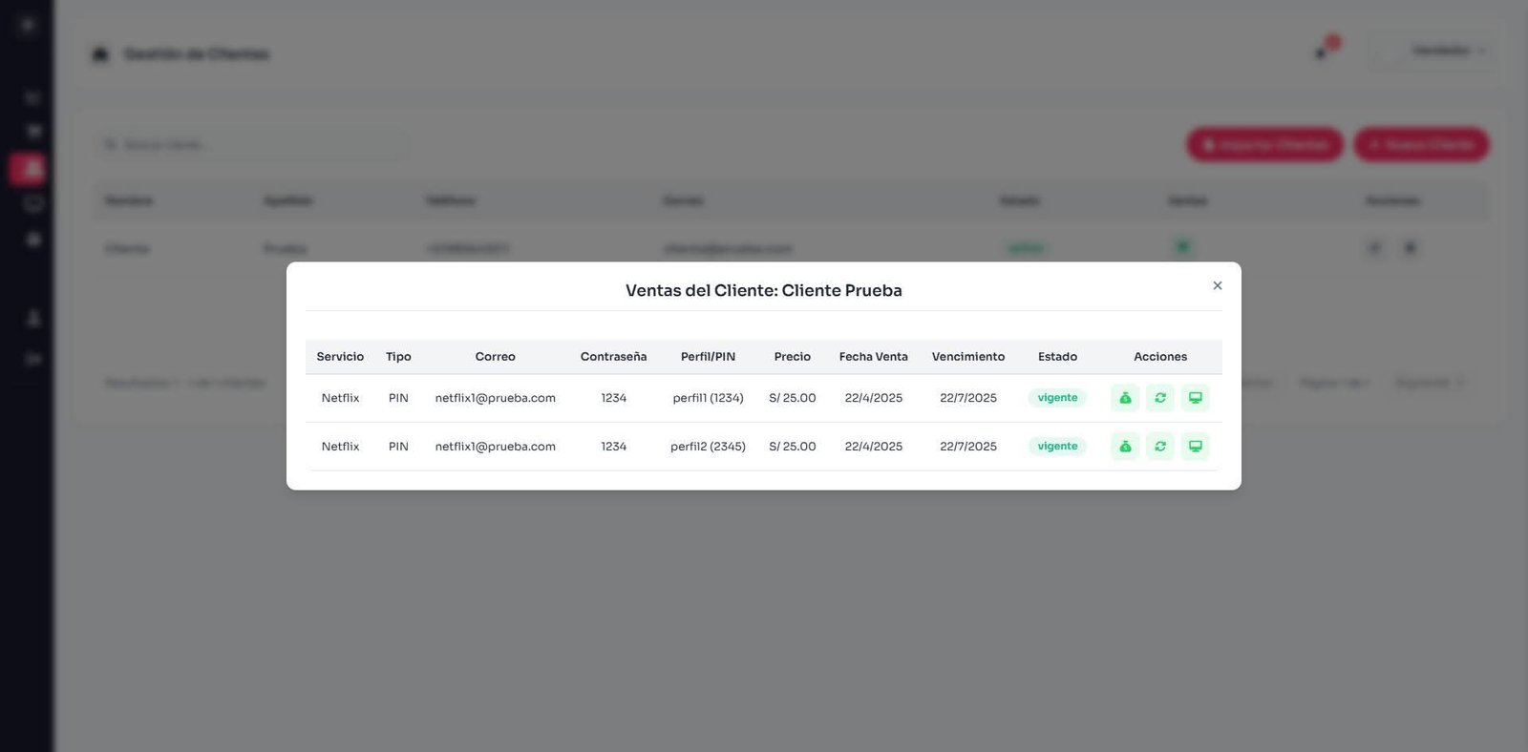Close the Ventas del Cliente dialog
Viewport: 1528px width, 752px height.
coord(1217,285)
